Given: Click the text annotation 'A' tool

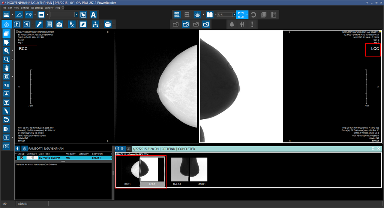Looking at the screenshot, I should tap(93, 15).
